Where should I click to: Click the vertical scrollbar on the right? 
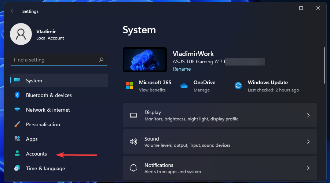coord(324,65)
